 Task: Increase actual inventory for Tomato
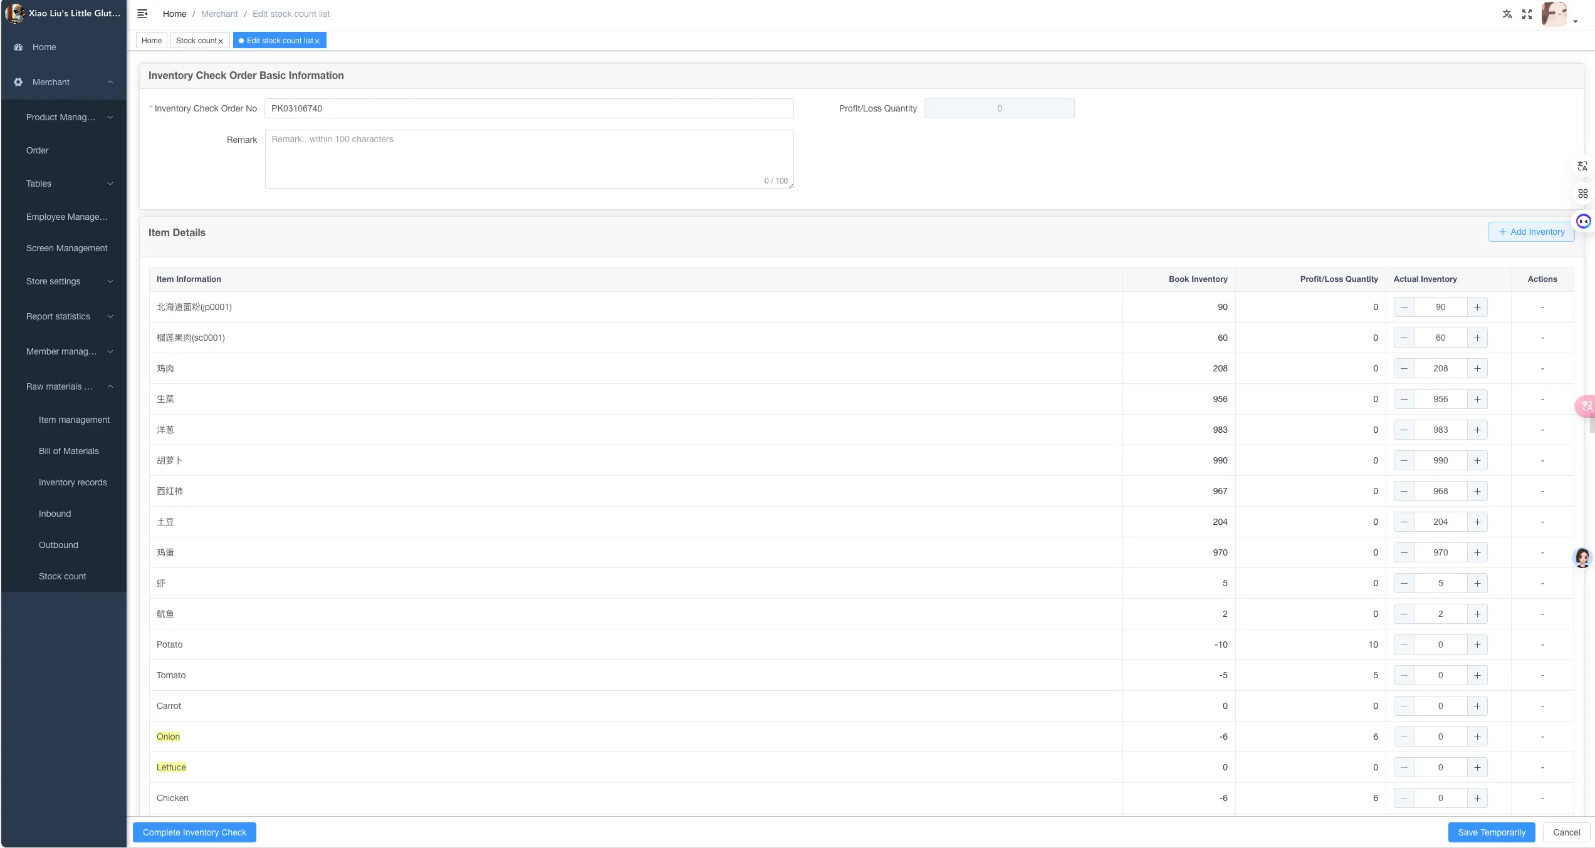pyautogui.click(x=1477, y=675)
